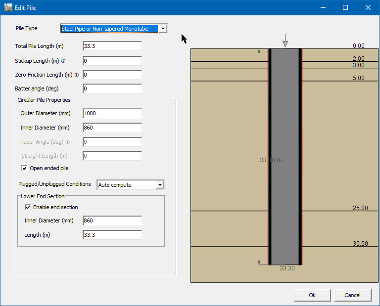The height and width of the screenshot is (306, 380).
Task: Click the gray pile shaft in the diagram
Action: point(285,156)
